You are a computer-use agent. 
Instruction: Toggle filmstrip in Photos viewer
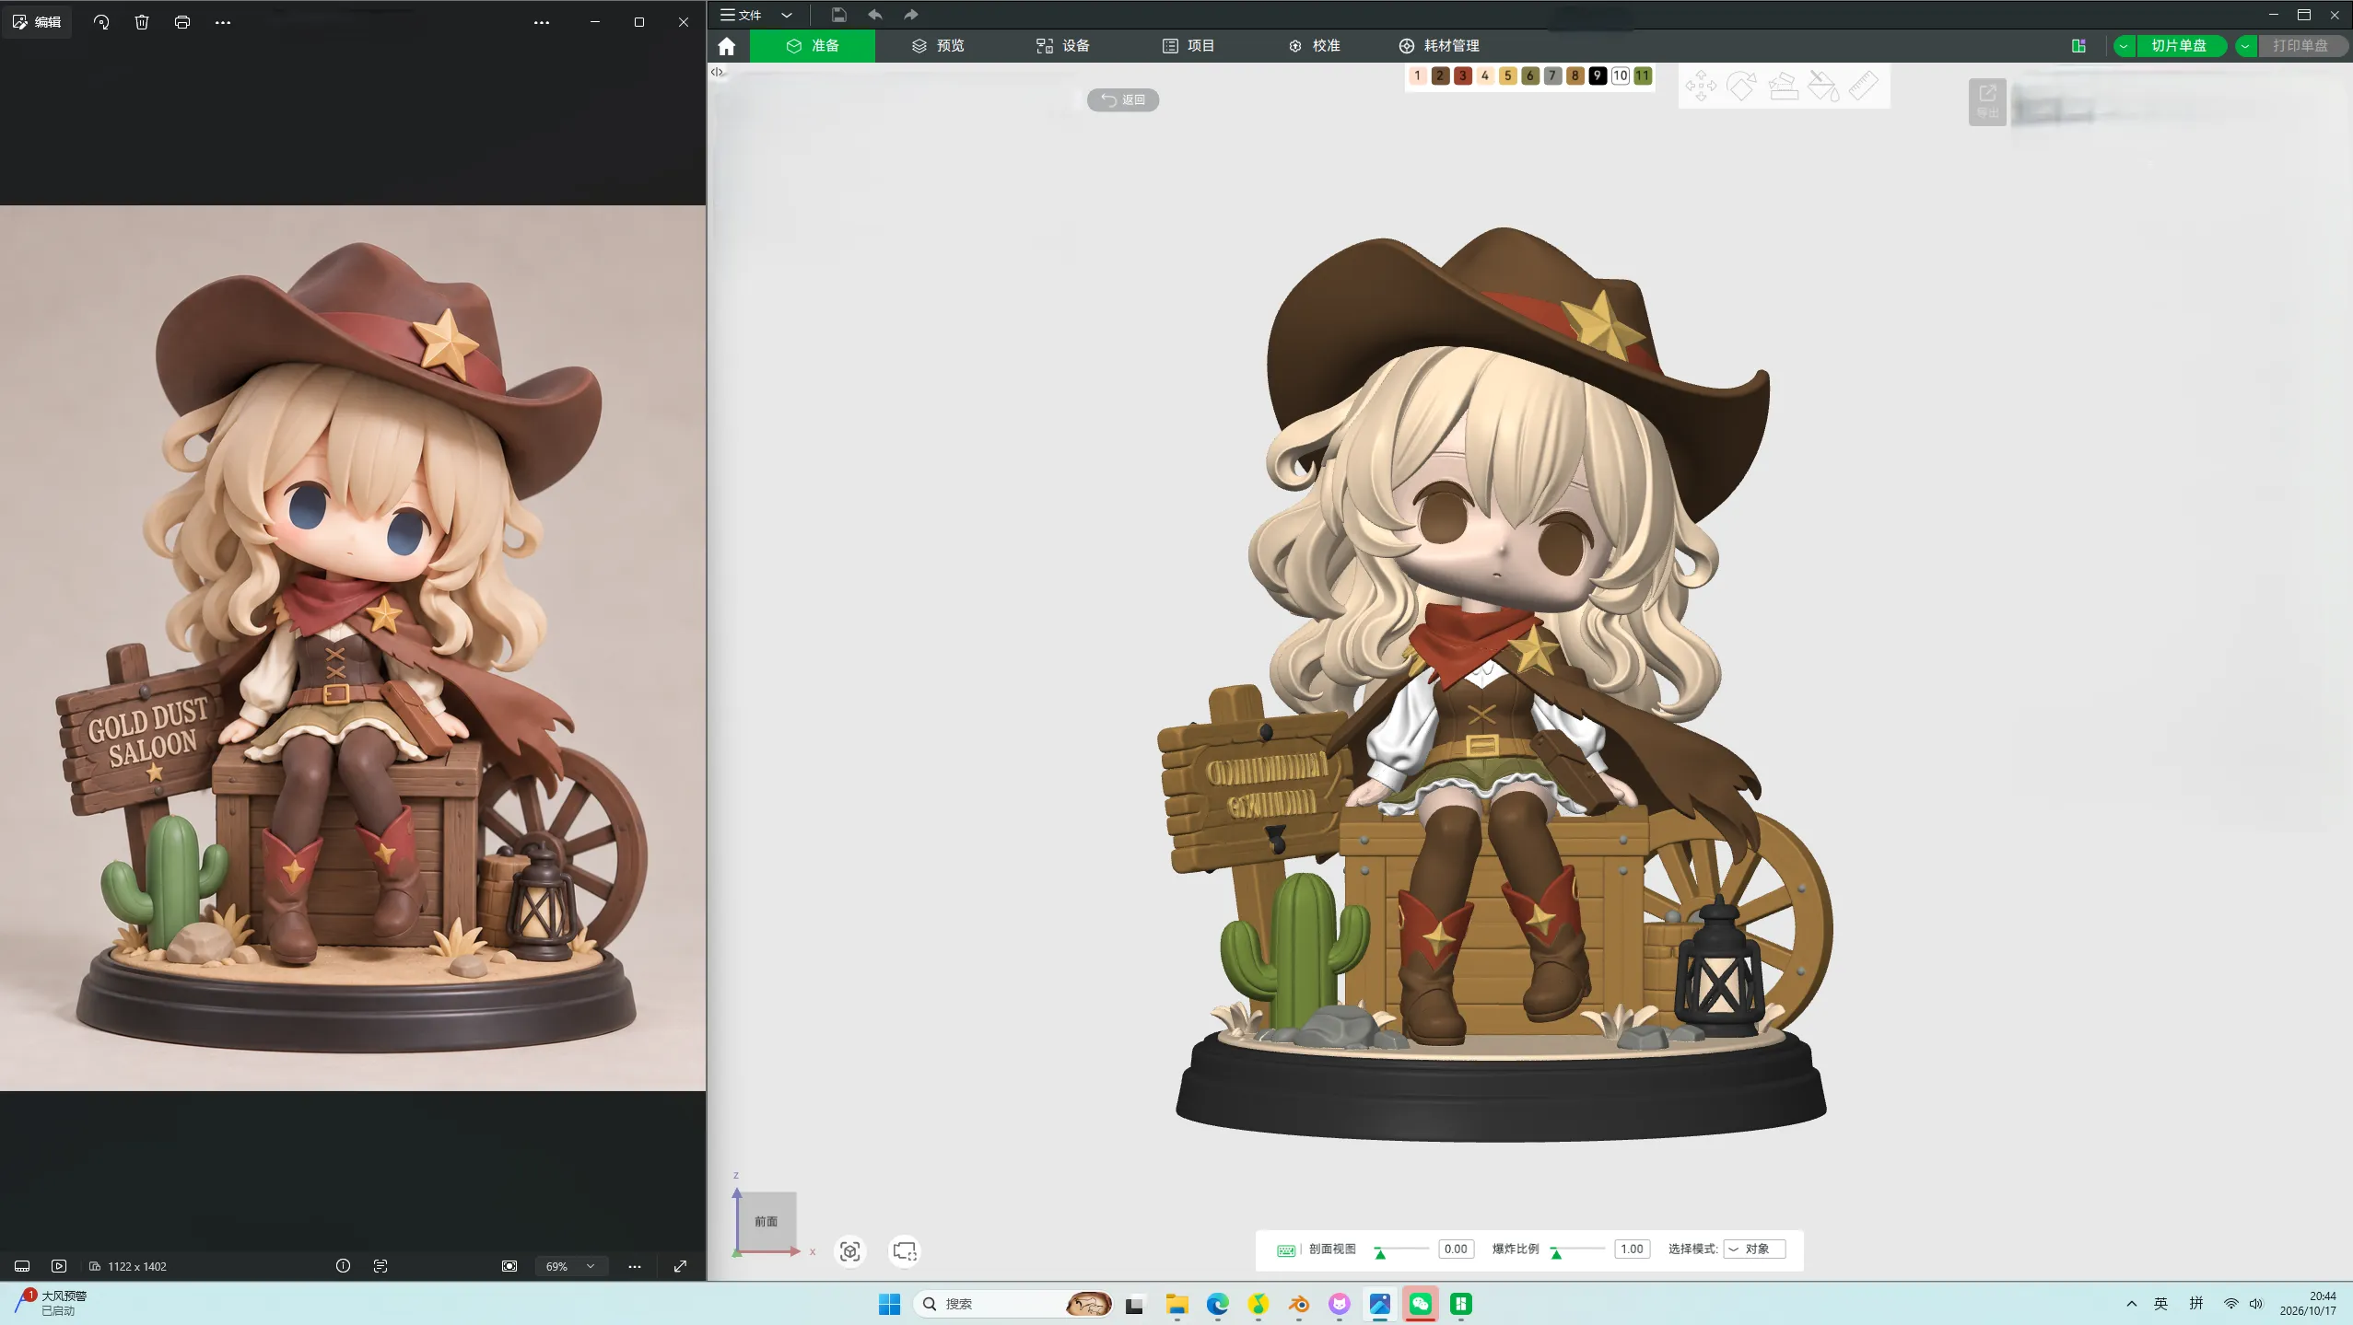pos(22,1266)
